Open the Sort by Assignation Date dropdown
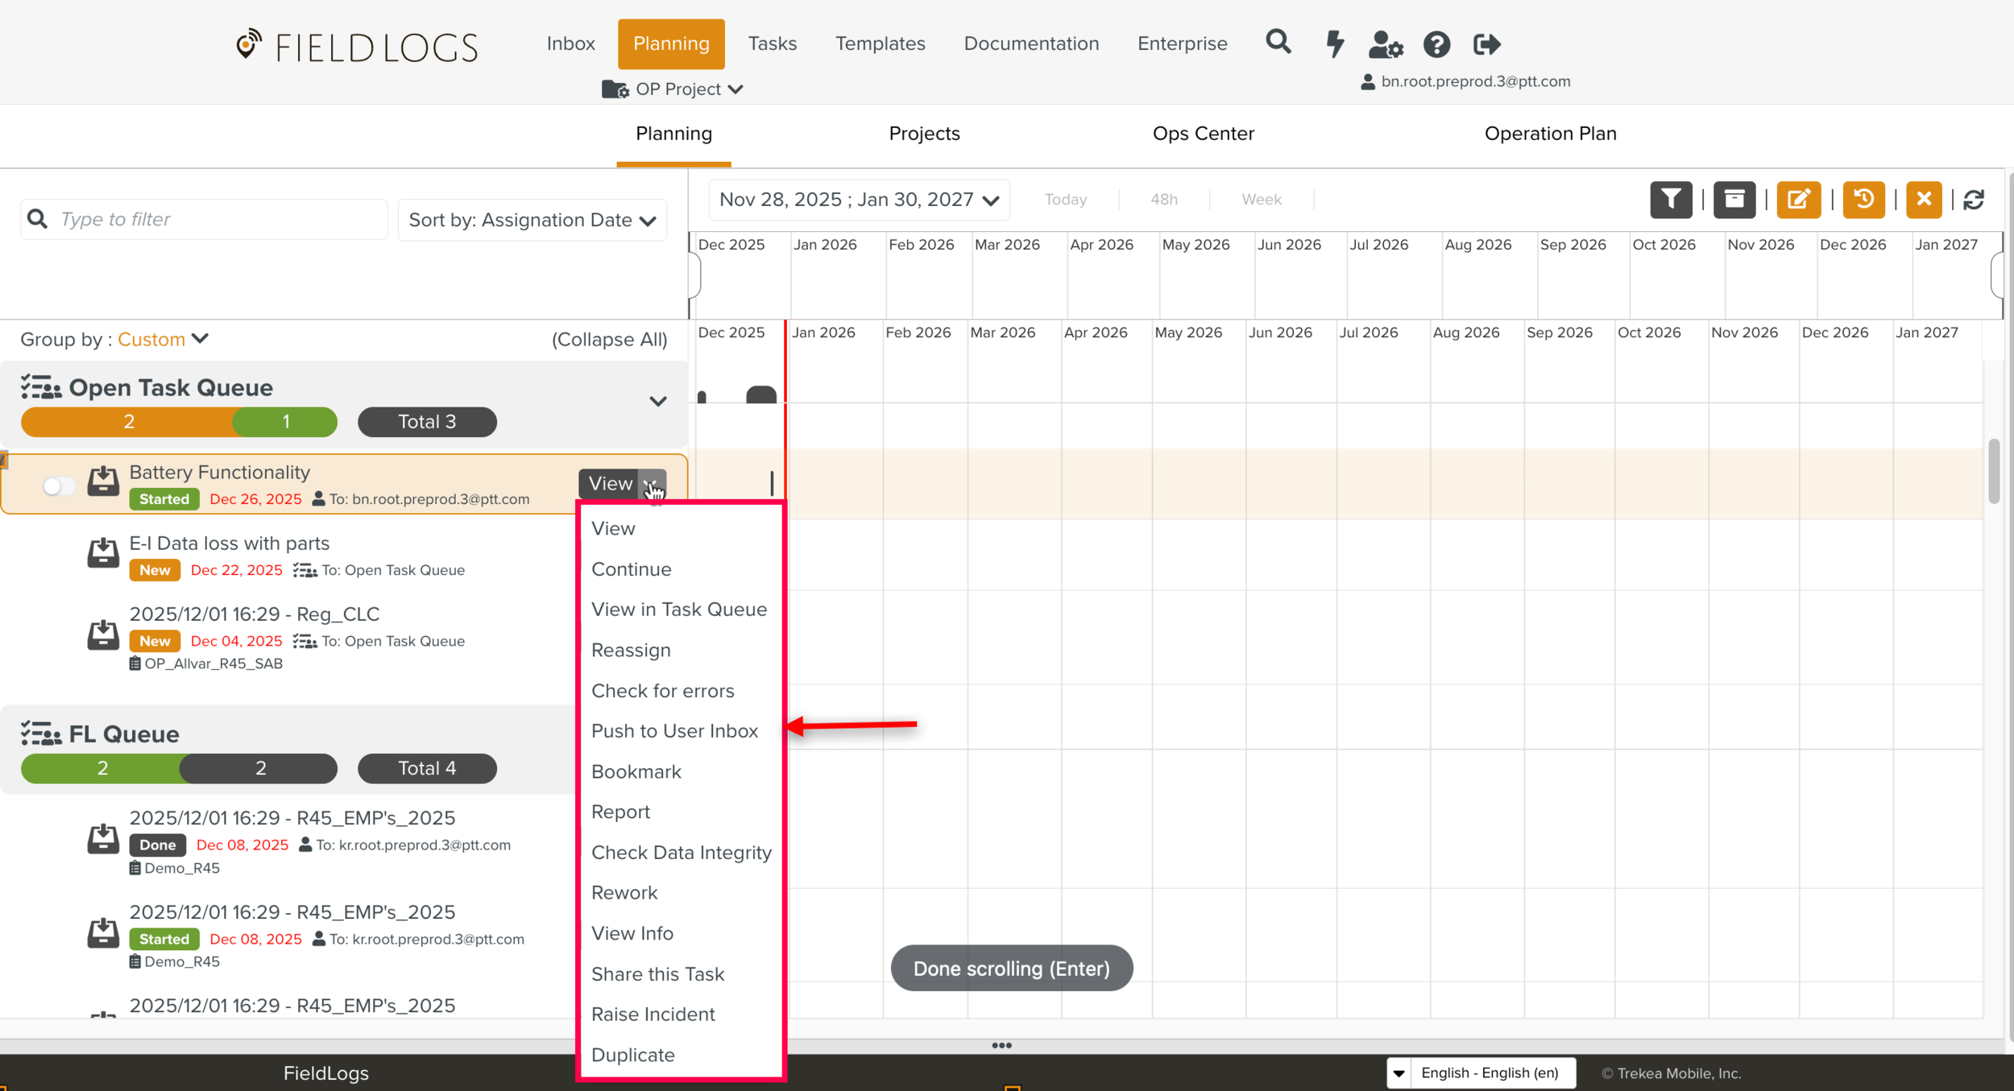The image size is (2014, 1091). point(533,220)
